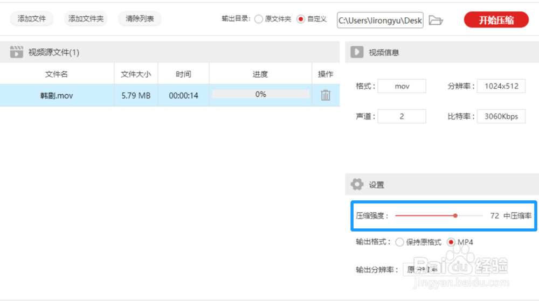Click the compression value 72
The height and width of the screenshot is (301, 539).
pos(494,215)
